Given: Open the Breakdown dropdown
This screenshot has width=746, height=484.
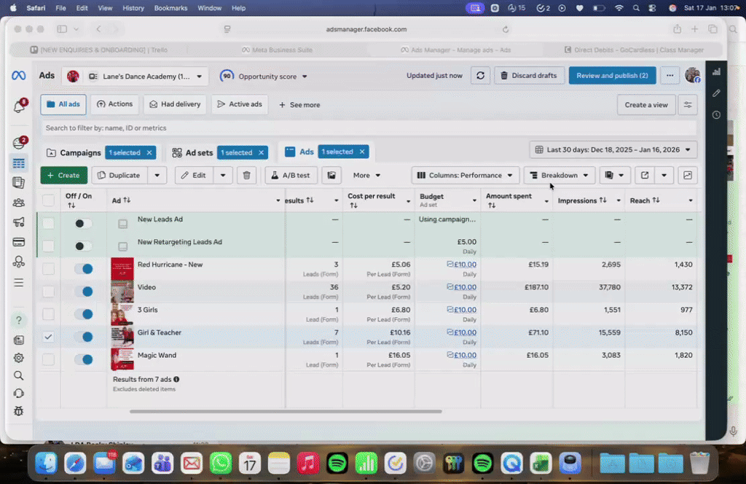Looking at the screenshot, I should 559,175.
